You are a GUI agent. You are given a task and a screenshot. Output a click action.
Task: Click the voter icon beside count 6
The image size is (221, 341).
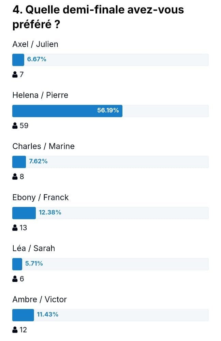pos(15,279)
